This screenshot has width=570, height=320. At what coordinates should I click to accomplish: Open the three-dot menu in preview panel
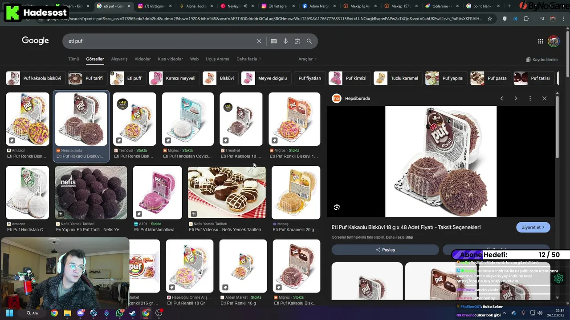pos(530,98)
